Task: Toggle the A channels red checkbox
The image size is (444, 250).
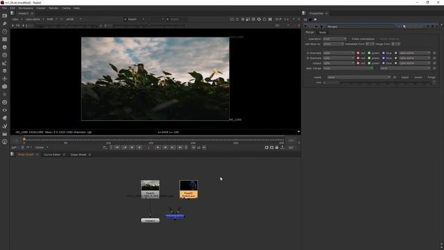Action: click(358, 53)
